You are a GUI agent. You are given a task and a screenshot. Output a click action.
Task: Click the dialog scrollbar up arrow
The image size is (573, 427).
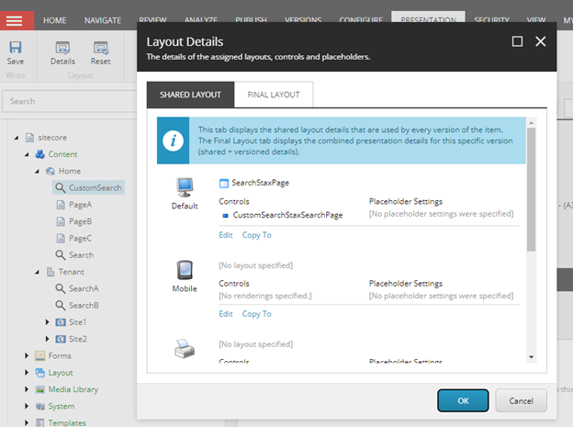[532, 123]
